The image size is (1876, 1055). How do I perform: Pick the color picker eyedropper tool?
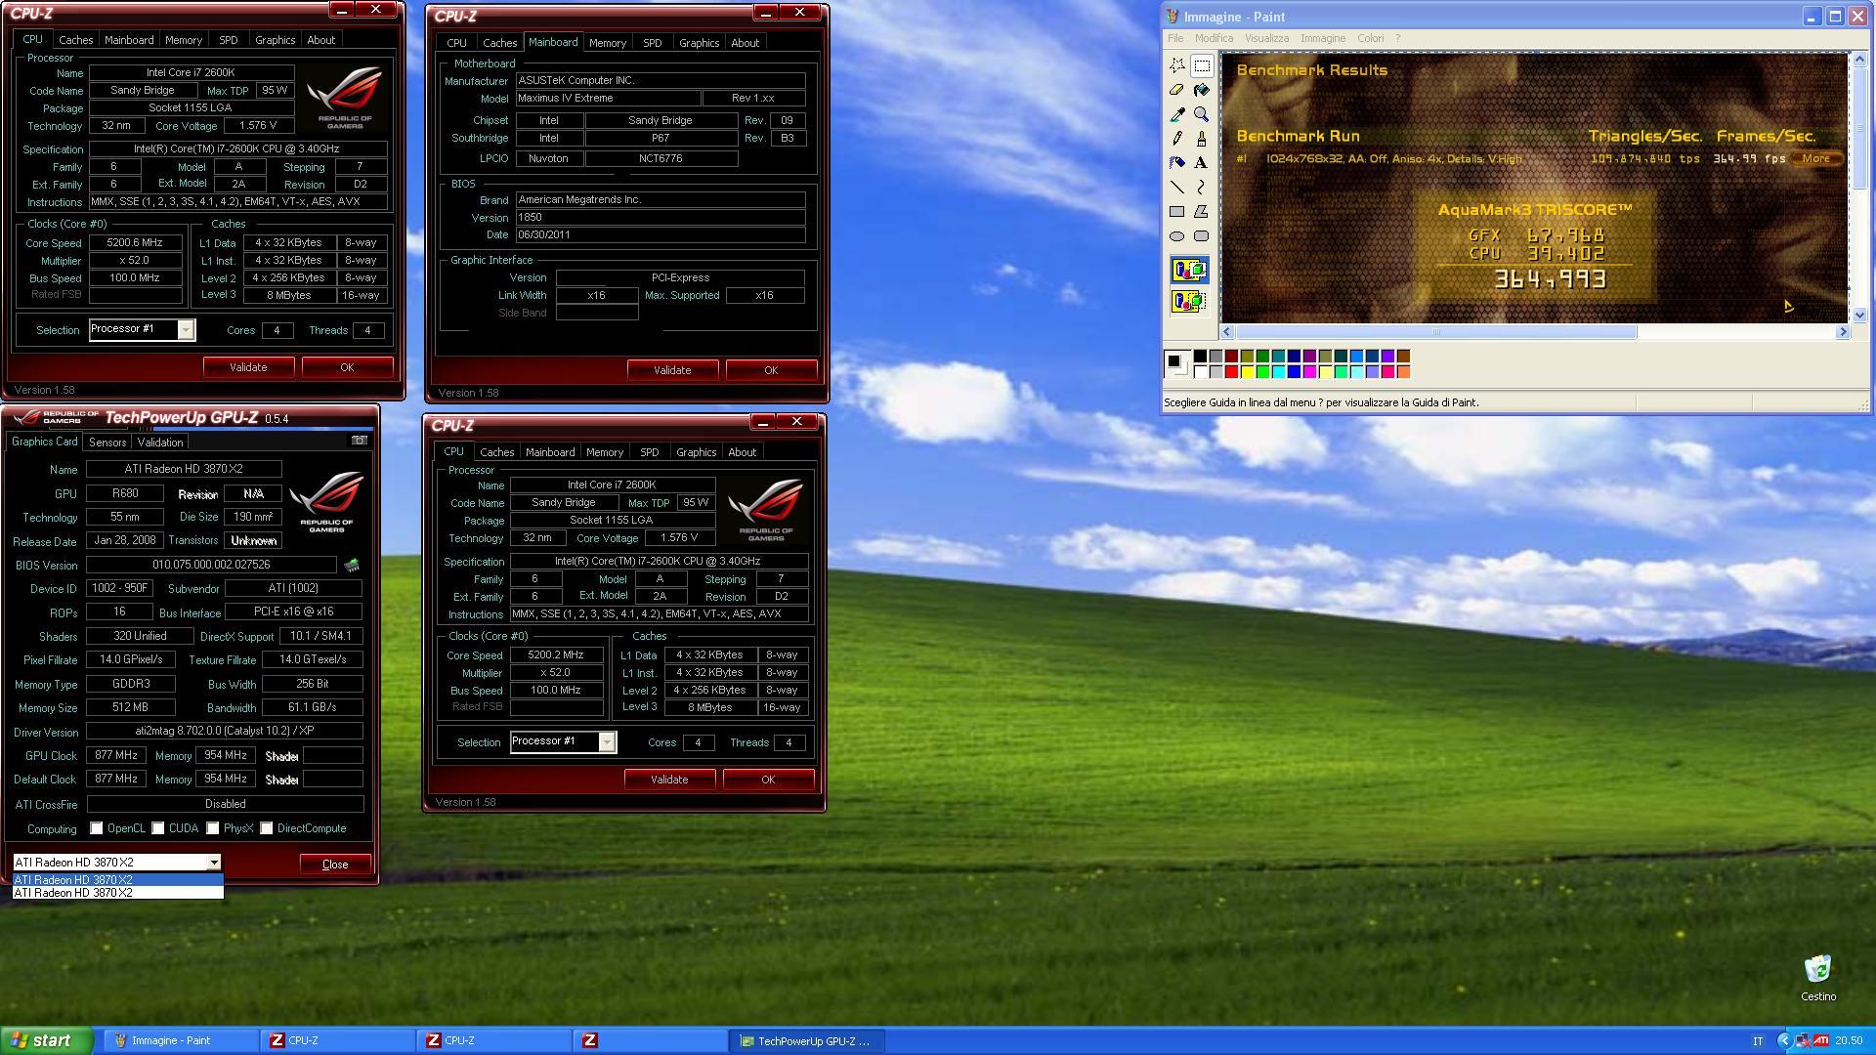coord(1177,114)
